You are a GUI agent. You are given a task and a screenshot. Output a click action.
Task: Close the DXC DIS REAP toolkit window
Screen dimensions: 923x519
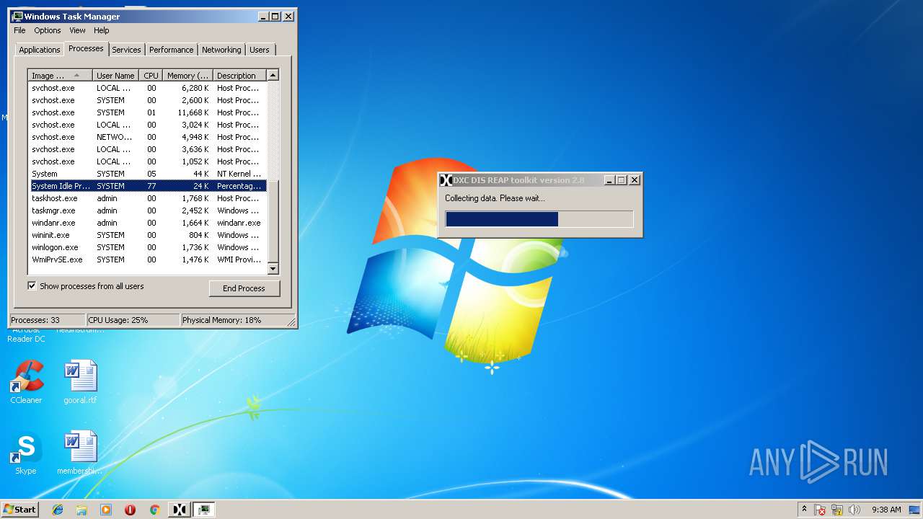[x=635, y=180]
